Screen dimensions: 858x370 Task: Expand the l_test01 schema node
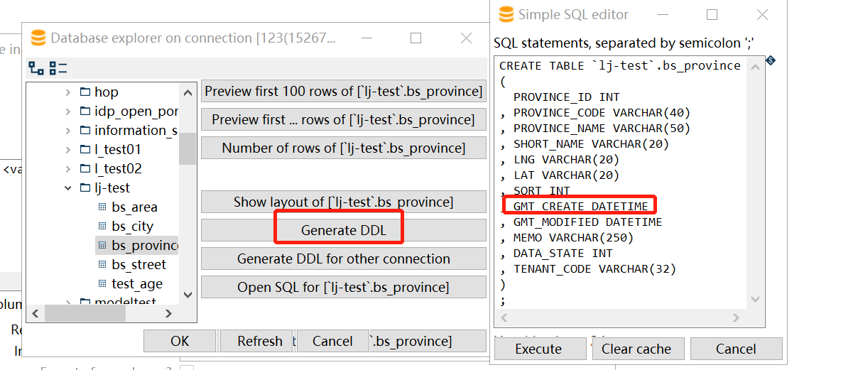pyautogui.click(x=68, y=150)
